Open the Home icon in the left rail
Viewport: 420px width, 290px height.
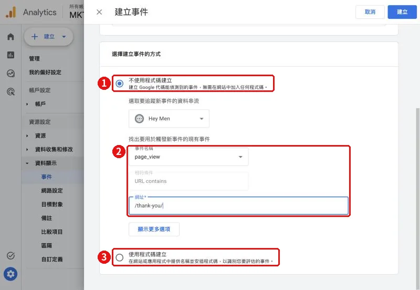tap(10, 36)
